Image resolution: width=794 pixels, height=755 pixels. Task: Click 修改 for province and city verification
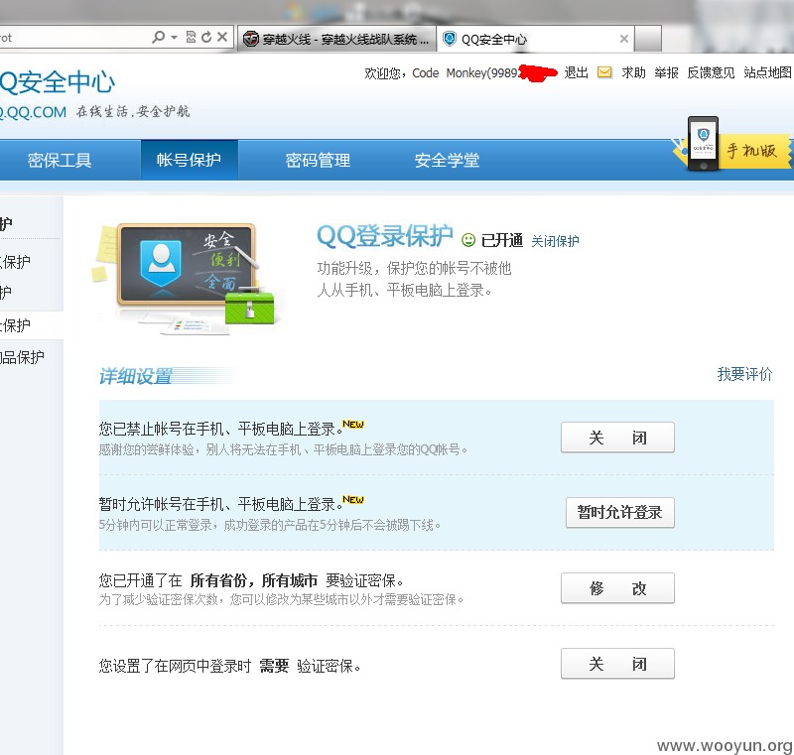(x=617, y=588)
